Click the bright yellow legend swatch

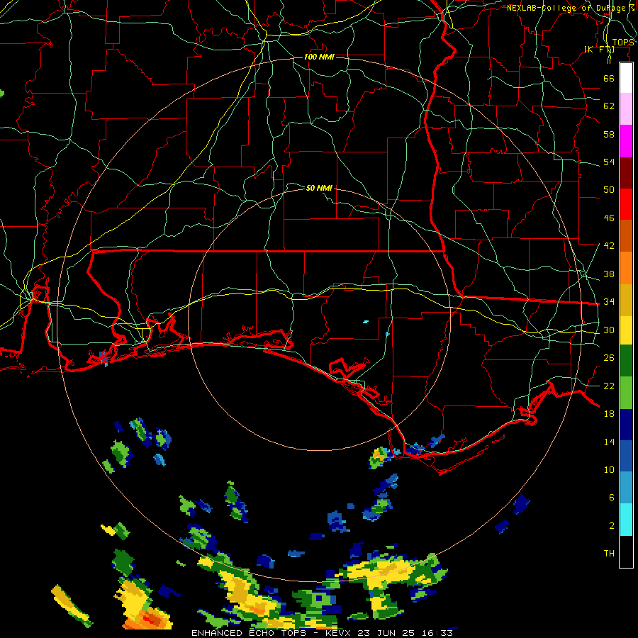pyautogui.click(x=626, y=330)
